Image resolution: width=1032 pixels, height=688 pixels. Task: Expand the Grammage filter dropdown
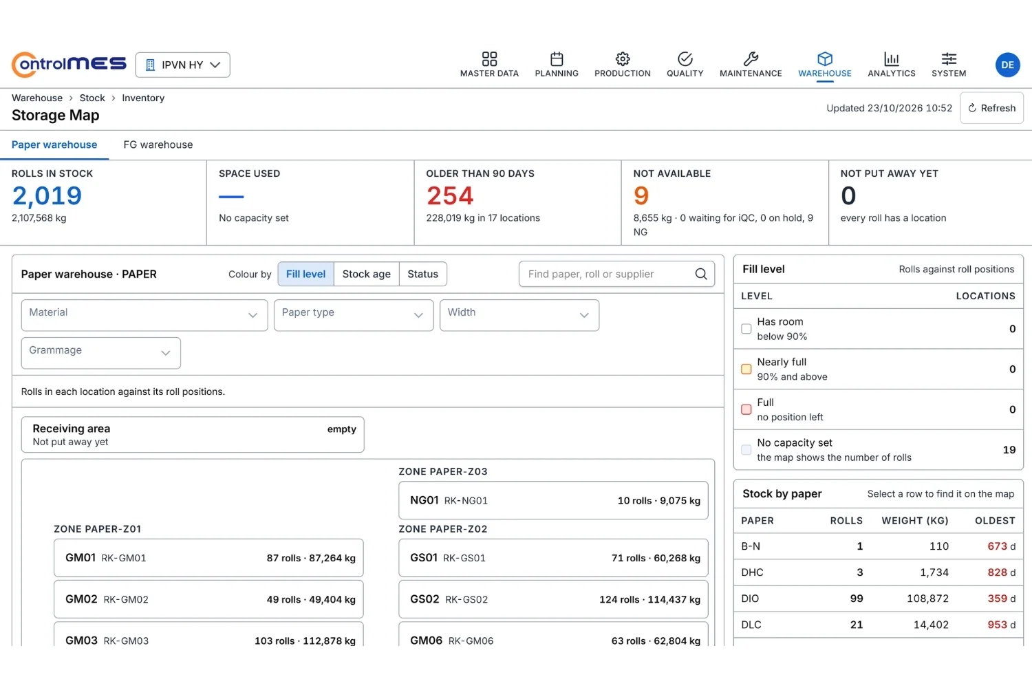(101, 353)
